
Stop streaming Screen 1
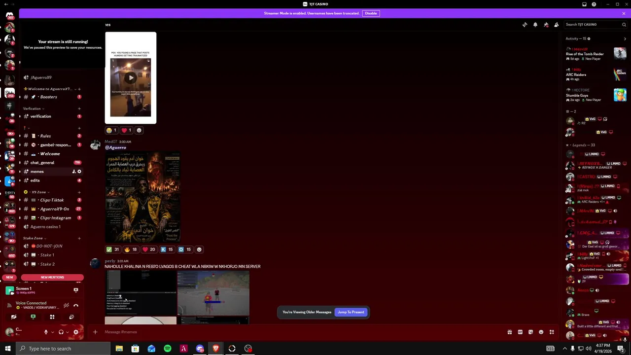(76, 290)
